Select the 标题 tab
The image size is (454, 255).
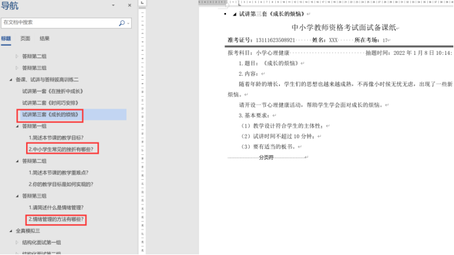pos(6,39)
